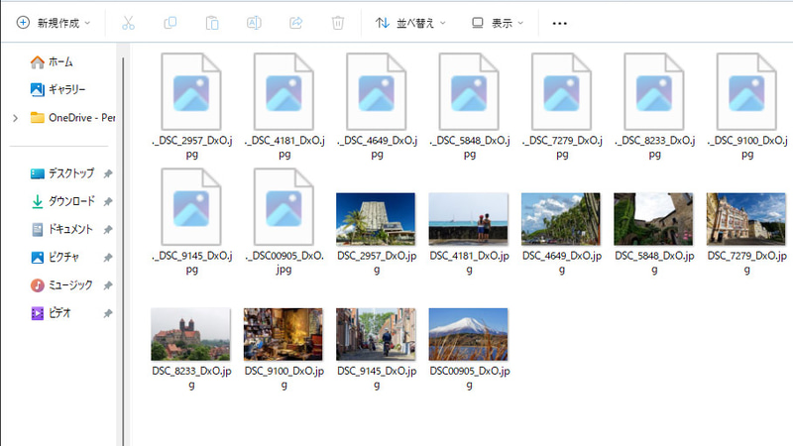Click the pin icon beside ビデオ

point(108,313)
